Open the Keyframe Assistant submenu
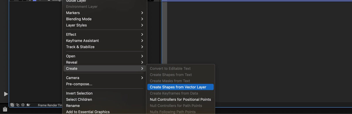Viewport: 352px width, 114px height. [x=104, y=41]
